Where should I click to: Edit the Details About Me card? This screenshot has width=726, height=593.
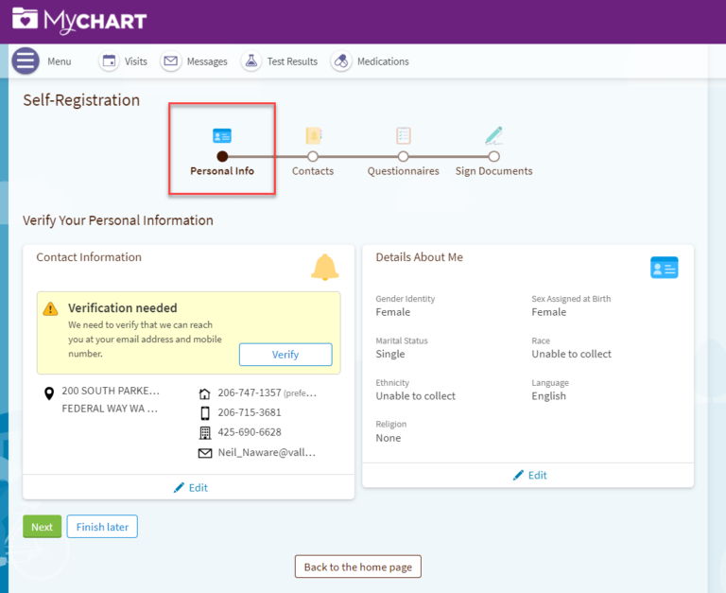point(530,476)
